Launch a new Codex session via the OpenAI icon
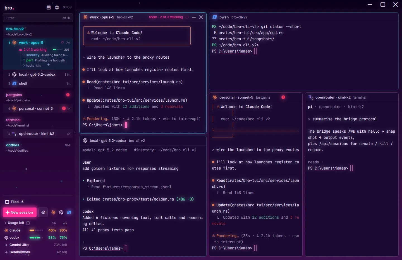 (61, 212)
